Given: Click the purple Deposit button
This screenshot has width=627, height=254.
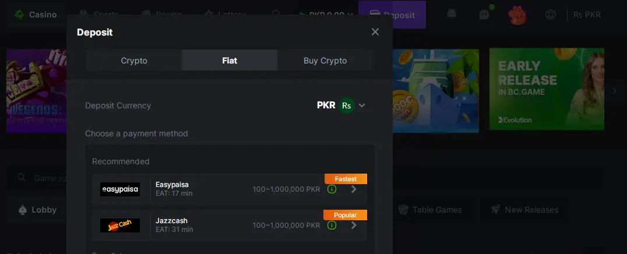Looking at the screenshot, I should point(392,15).
